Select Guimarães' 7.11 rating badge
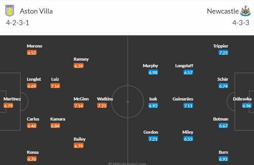This screenshot has width=254, height=165. [x=188, y=105]
